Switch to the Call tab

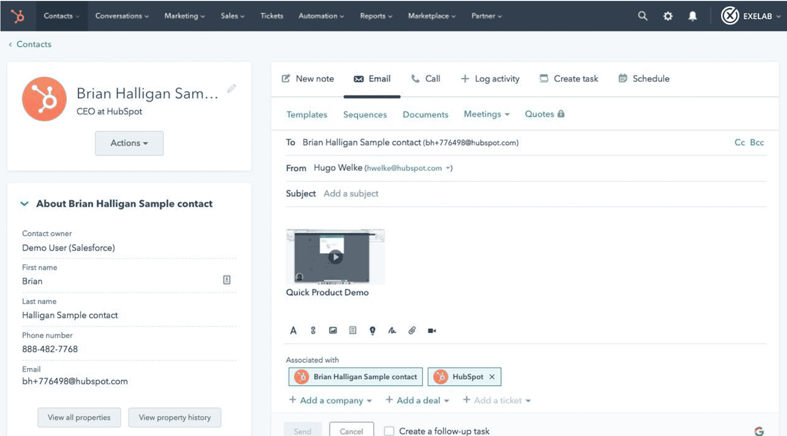[425, 79]
